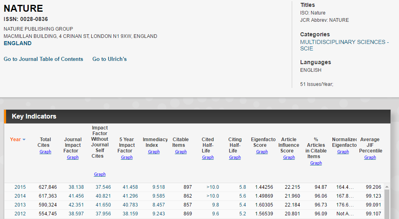Open Graph link under Immediacy Index

click(x=154, y=152)
